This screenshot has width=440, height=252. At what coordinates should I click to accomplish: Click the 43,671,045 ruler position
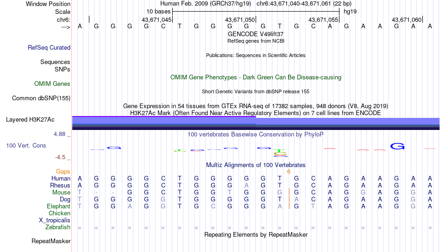click(156, 19)
